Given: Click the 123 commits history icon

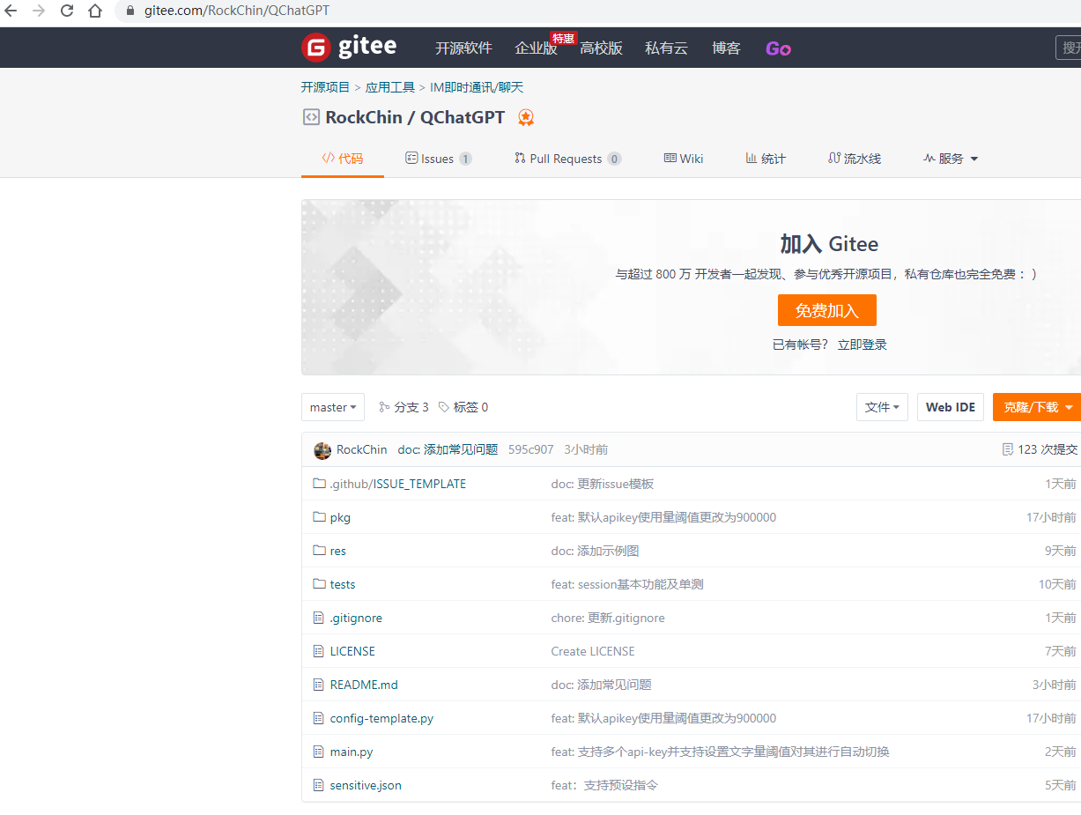Looking at the screenshot, I should tap(1008, 449).
